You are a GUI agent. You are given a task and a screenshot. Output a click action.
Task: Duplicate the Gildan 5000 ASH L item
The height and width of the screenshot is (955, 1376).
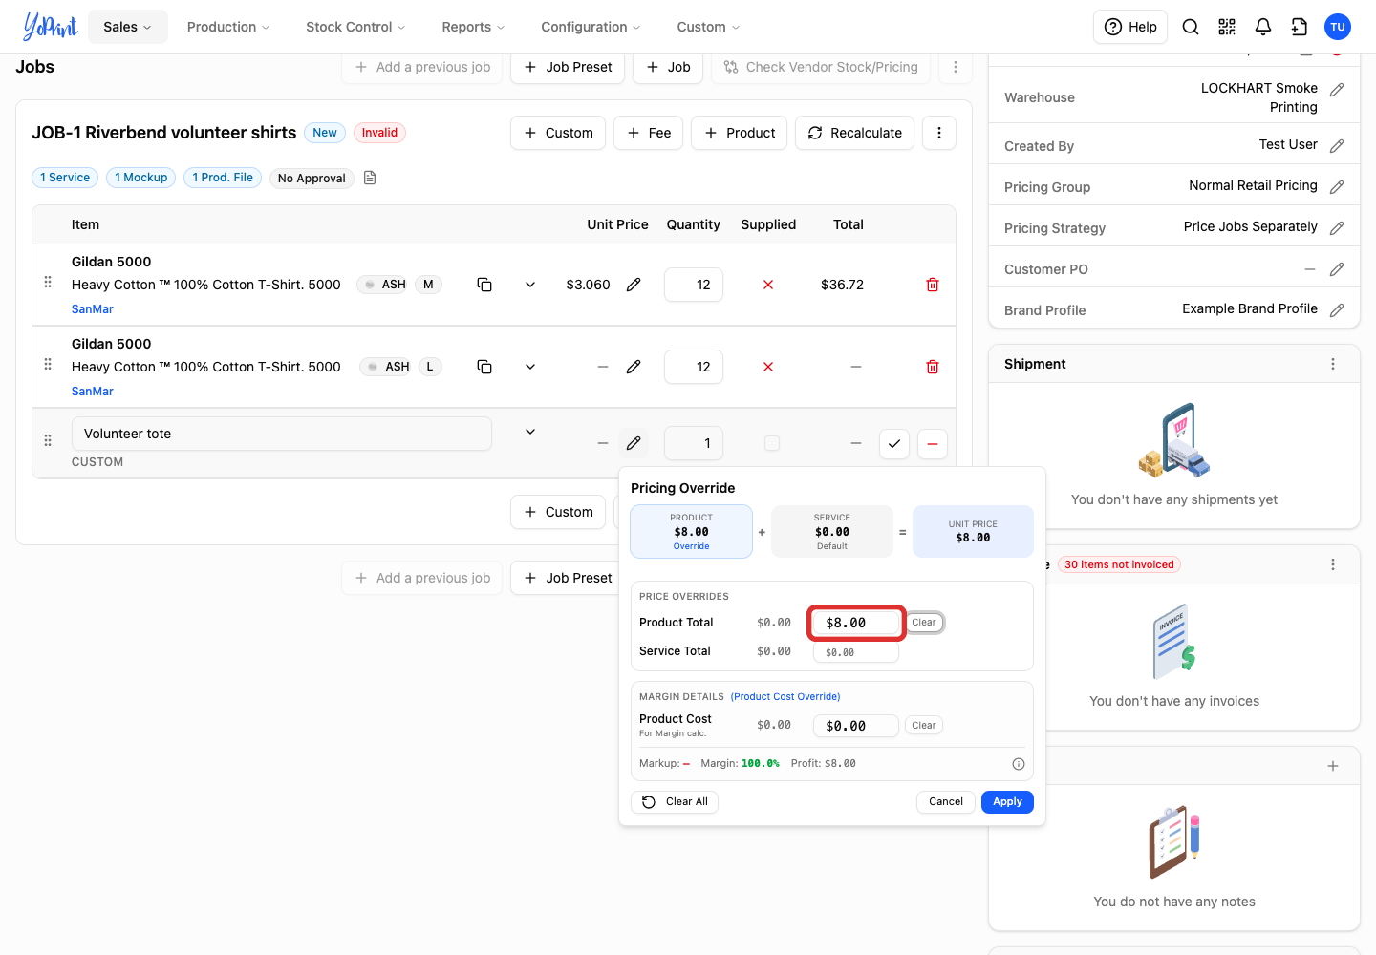tap(484, 367)
